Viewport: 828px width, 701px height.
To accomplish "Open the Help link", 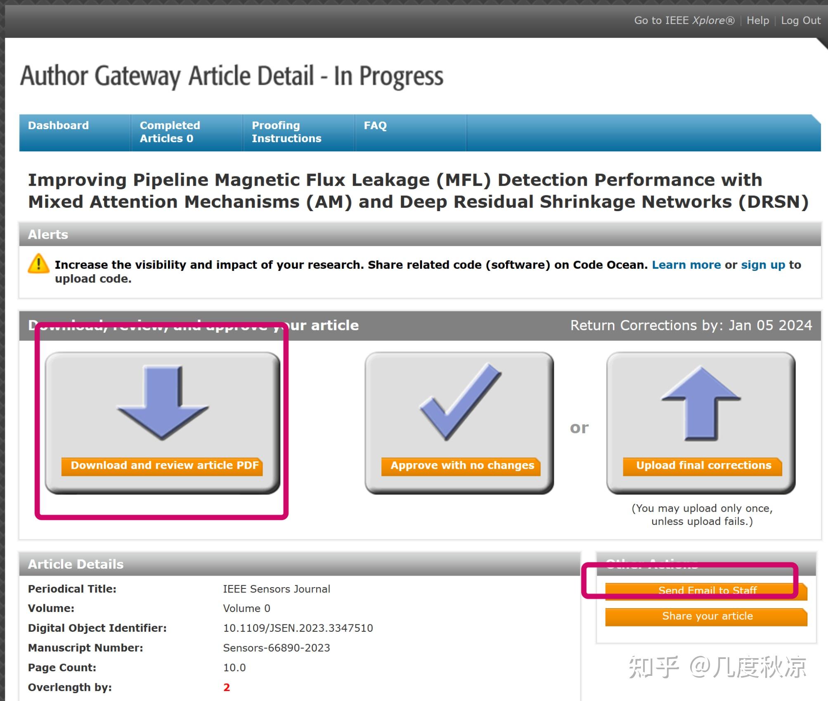I will coord(757,20).
